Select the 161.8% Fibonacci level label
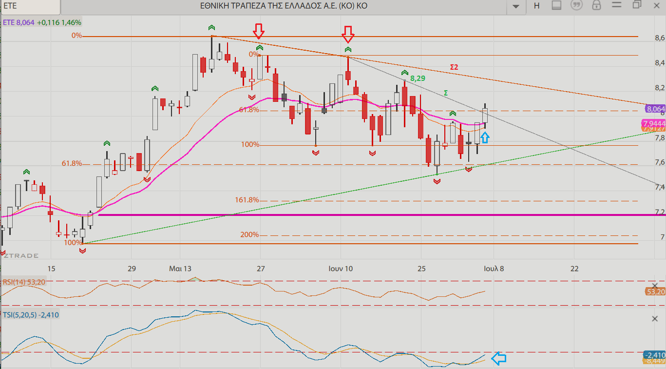The height and width of the screenshot is (369, 666). [247, 200]
